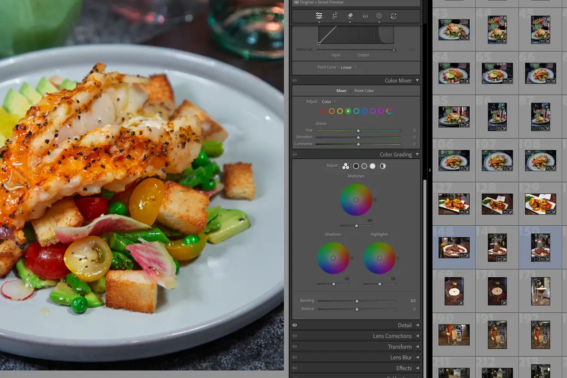Image resolution: width=567 pixels, height=378 pixels.
Task: Switch to the Mixer tab
Action: (341, 91)
